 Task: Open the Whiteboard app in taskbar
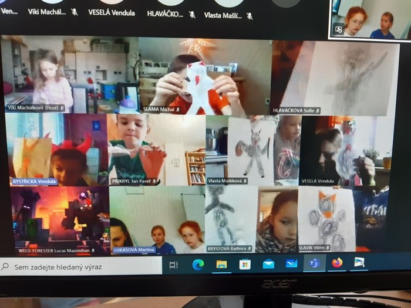tap(291, 263)
